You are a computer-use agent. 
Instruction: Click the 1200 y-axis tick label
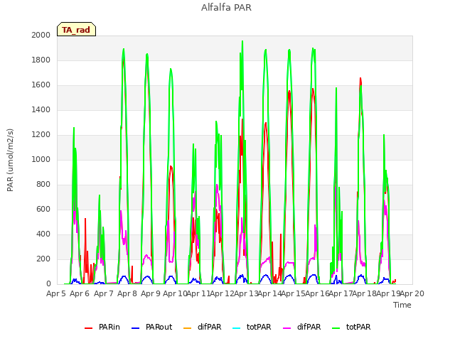tap(41, 134)
